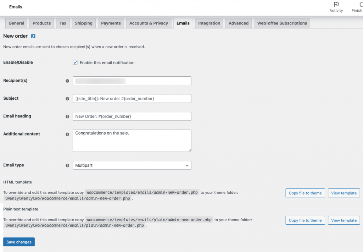Click Copy file to theme for plain text template
Screen dimensions: 363x252
[305, 220]
